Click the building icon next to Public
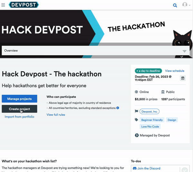Image resolution: width=193 pixels, height=172 pixels. 163,92
